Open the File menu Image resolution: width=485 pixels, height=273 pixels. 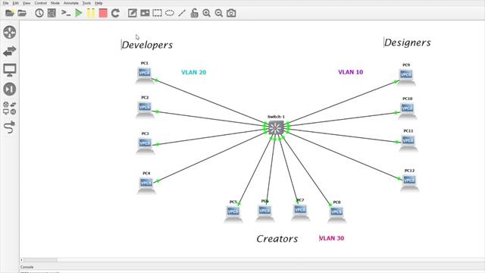click(x=5, y=3)
